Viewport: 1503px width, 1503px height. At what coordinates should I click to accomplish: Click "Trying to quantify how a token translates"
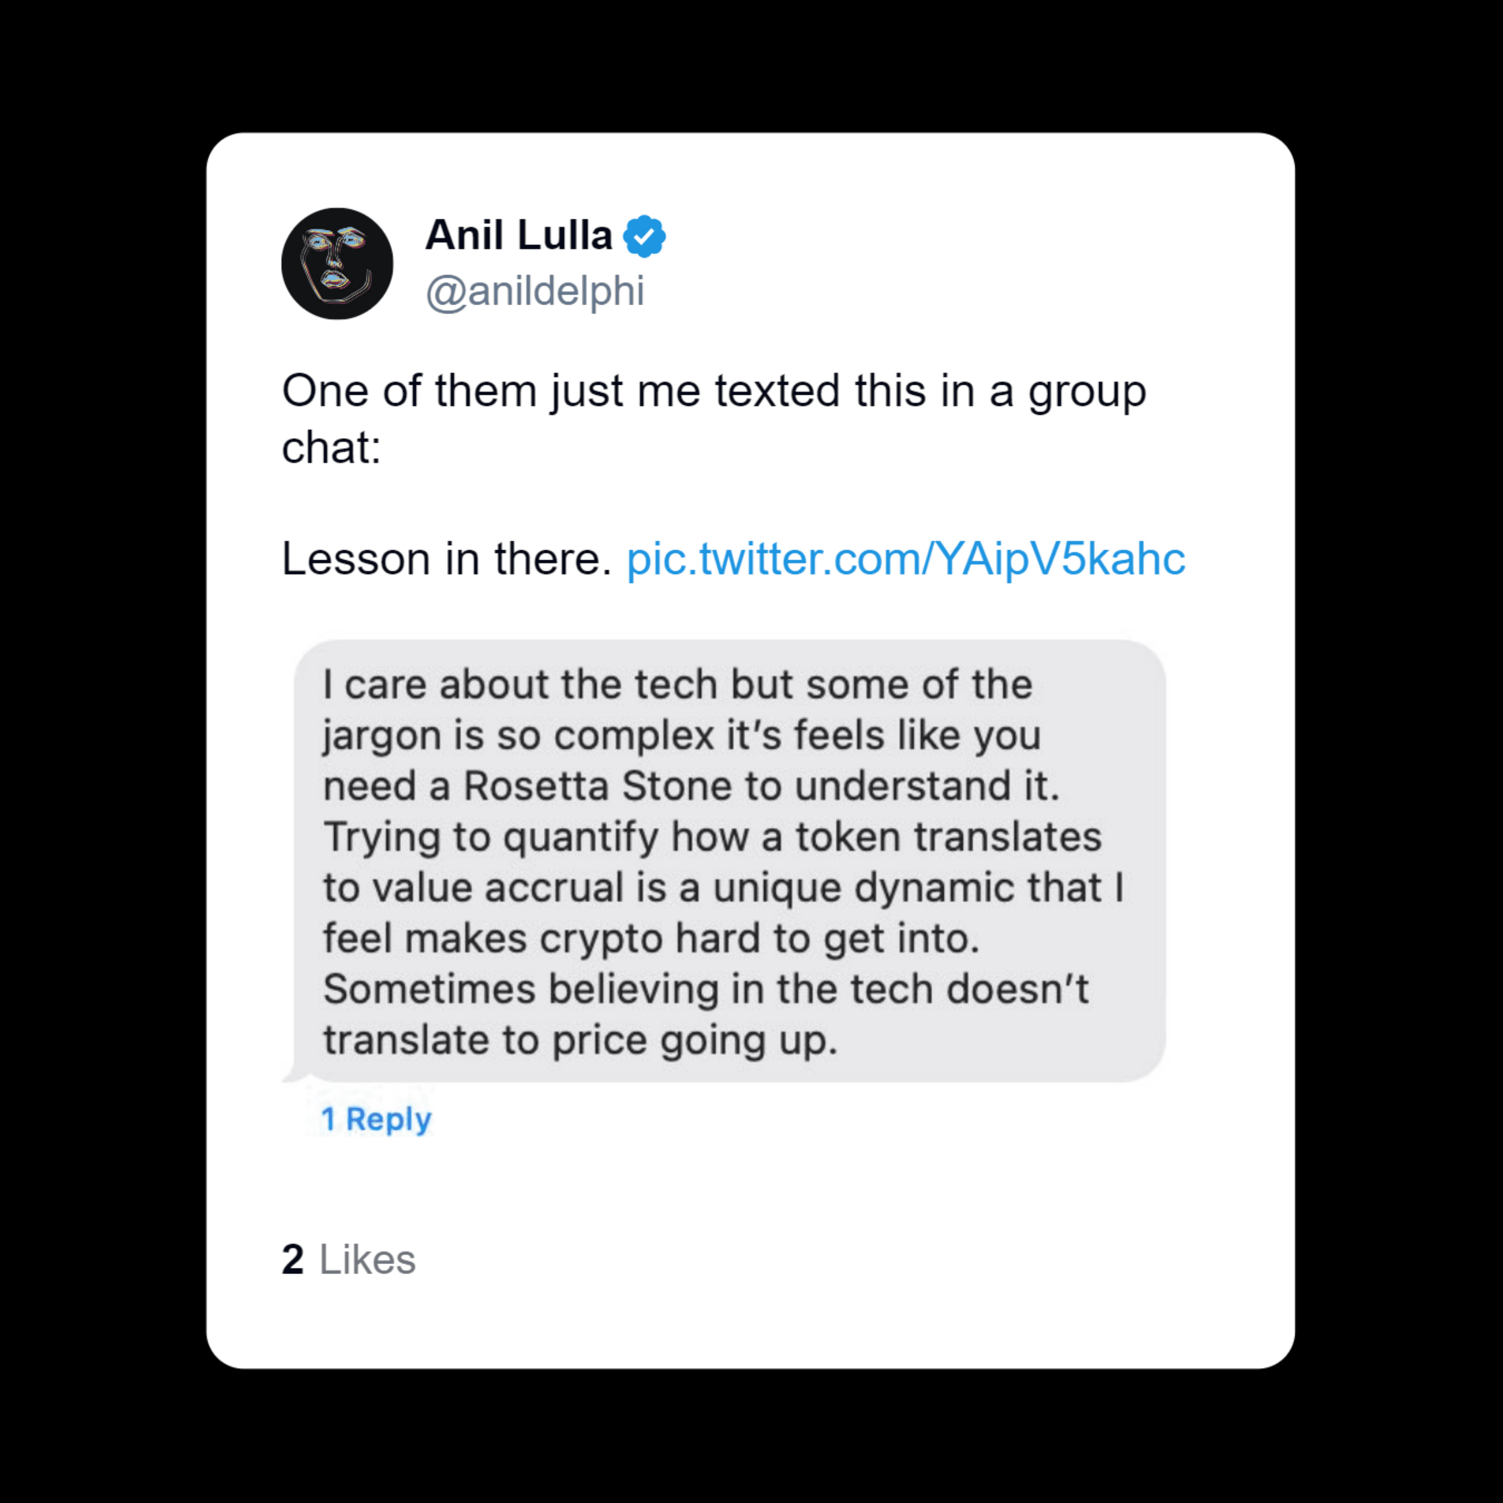pos(712,837)
